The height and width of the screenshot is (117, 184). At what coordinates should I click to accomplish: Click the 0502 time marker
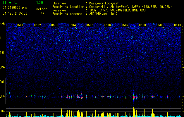click(x=37, y=25)
